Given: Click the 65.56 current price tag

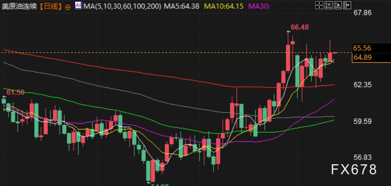Looking at the screenshot, I should point(362,48).
